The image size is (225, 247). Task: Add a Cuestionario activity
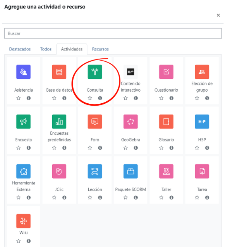(166, 72)
